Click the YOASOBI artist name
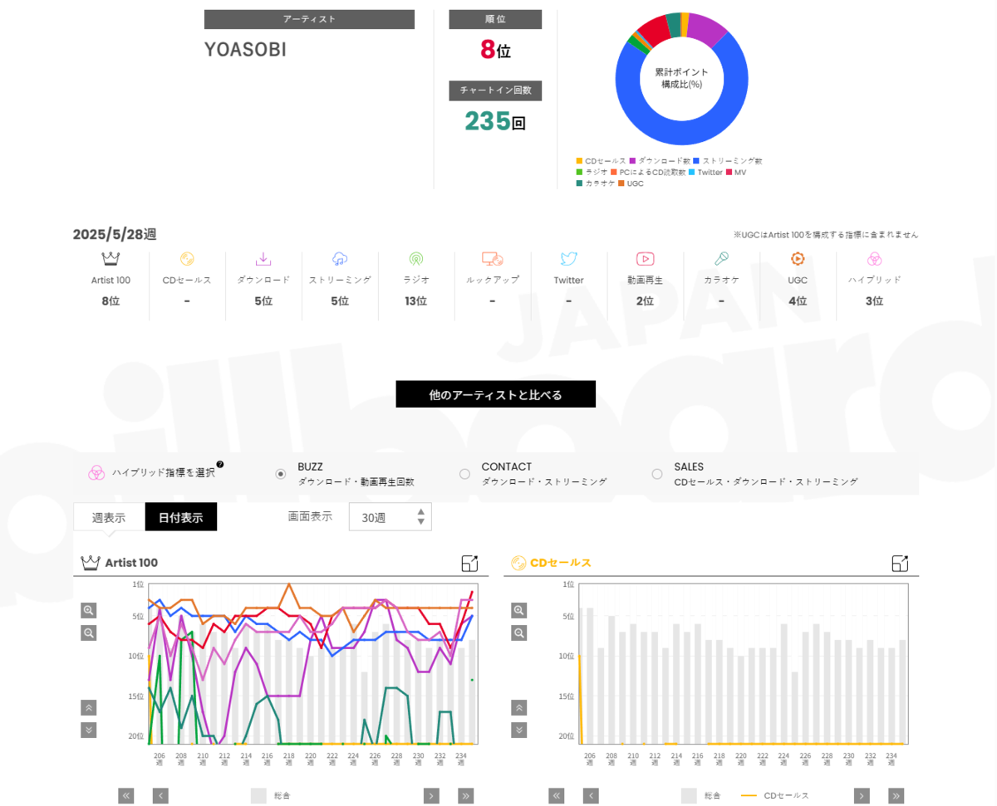The height and width of the screenshot is (806, 997). 245,50
